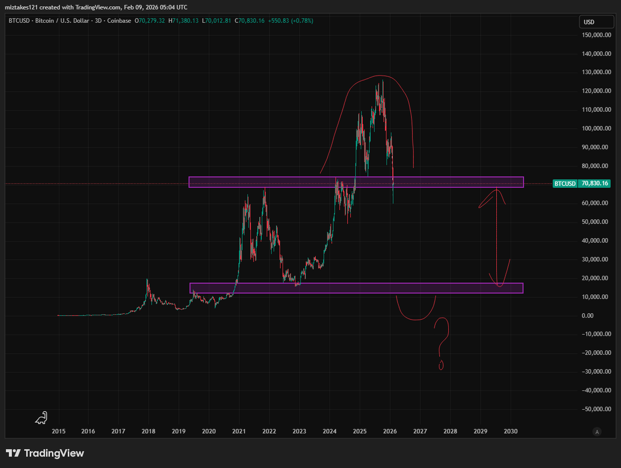Click the 2022 time axis label
621x468 pixels.
click(269, 431)
